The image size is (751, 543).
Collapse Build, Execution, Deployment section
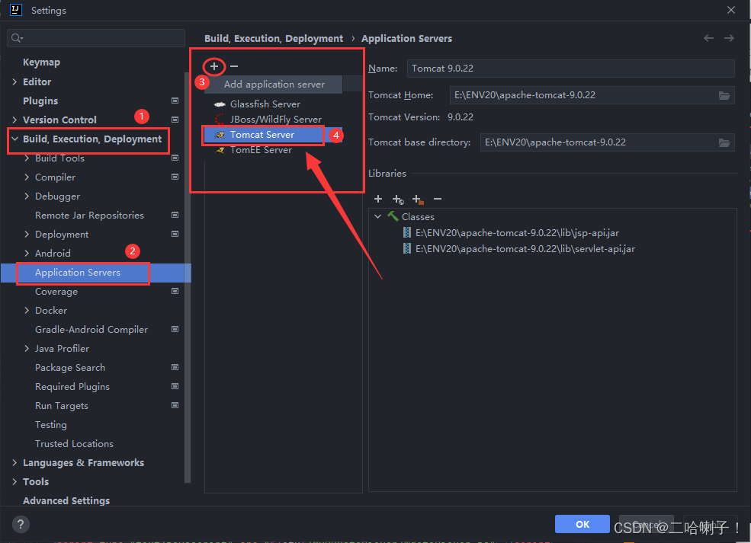[x=14, y=139]
